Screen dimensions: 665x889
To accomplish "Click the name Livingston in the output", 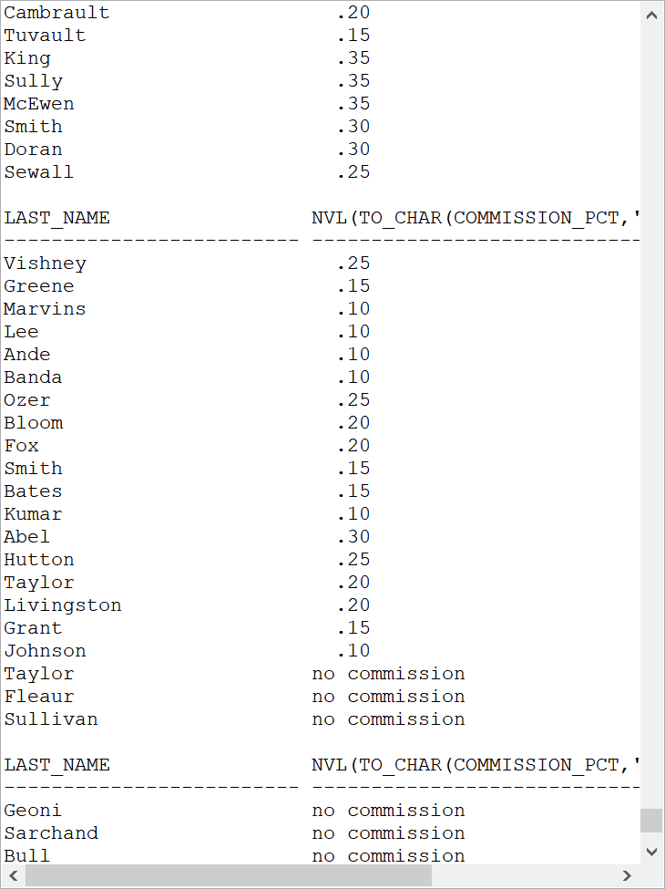I will coord(63,605).
